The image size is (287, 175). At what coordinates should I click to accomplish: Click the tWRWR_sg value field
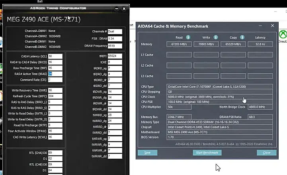coord(115,139)
